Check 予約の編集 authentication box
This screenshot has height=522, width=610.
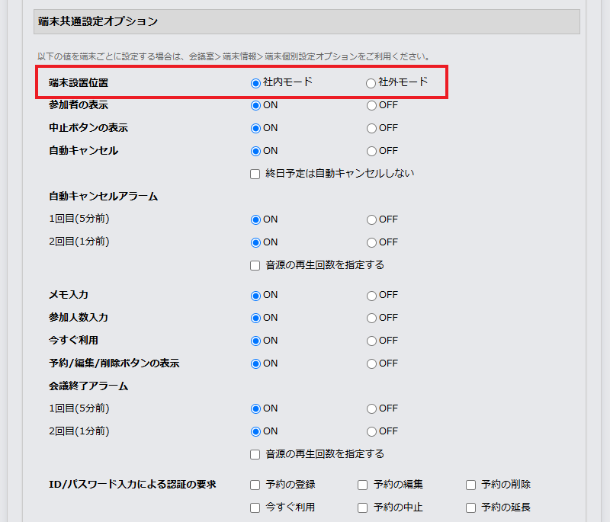[363, 485]
